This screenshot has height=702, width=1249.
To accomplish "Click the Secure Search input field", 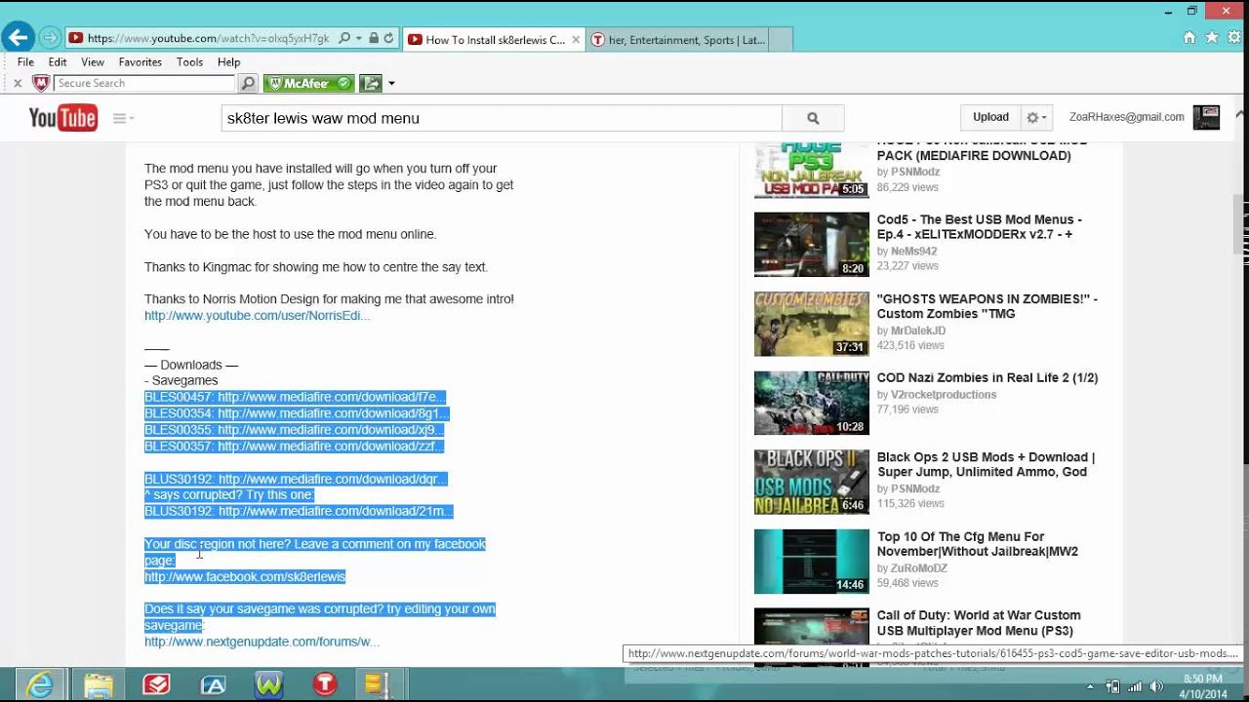I will 144,84.
